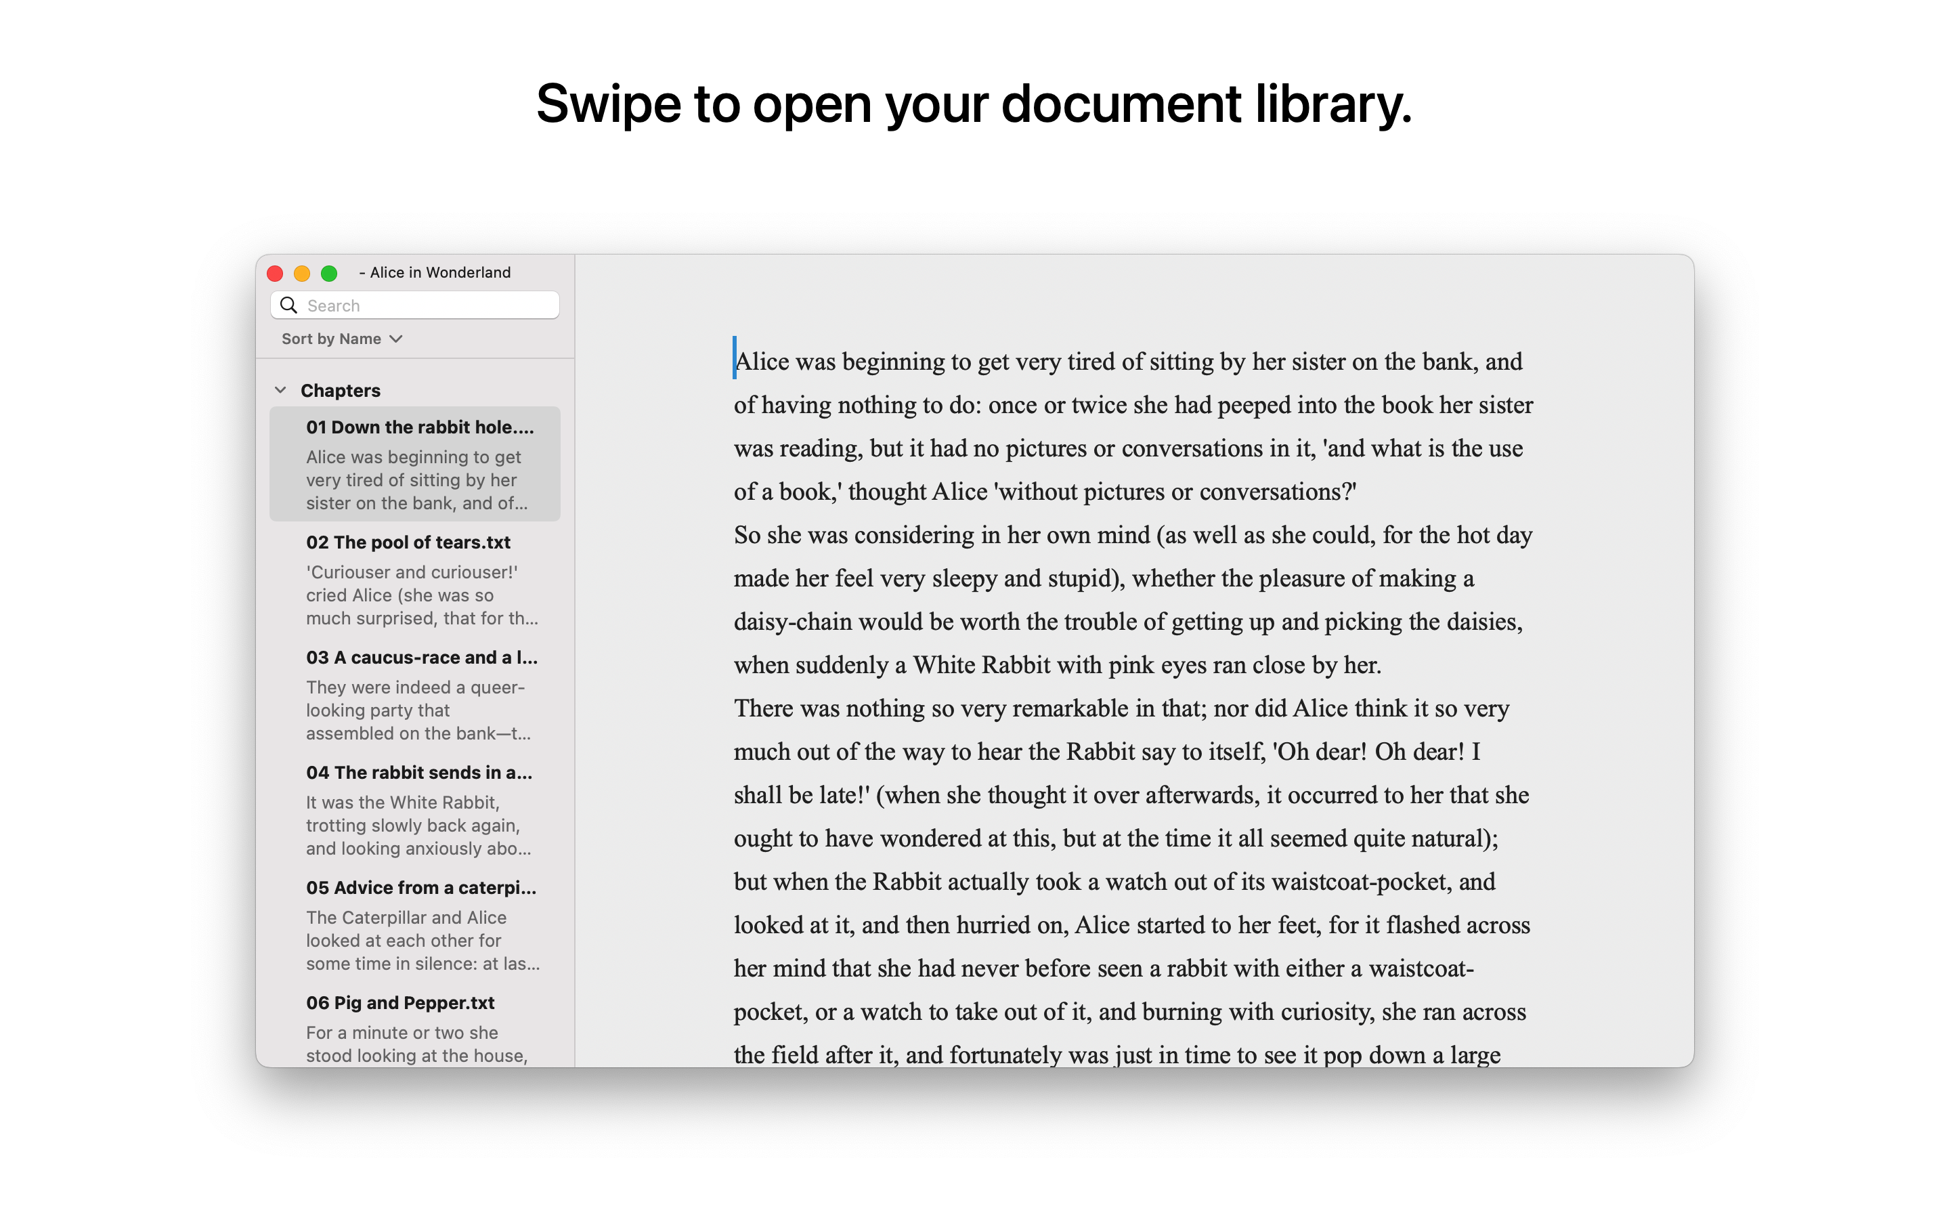Select 04 The rabbit sends in chapter
1950x1219 pixels.
point(418,772)
